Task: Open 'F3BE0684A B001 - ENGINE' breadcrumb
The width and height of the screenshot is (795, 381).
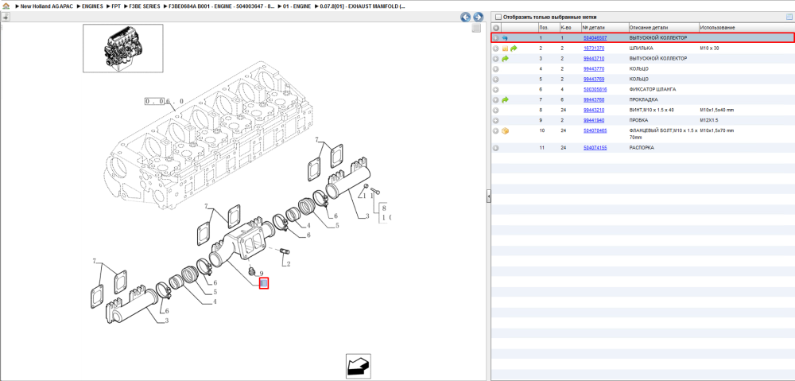Action: [x=222, y=6]
